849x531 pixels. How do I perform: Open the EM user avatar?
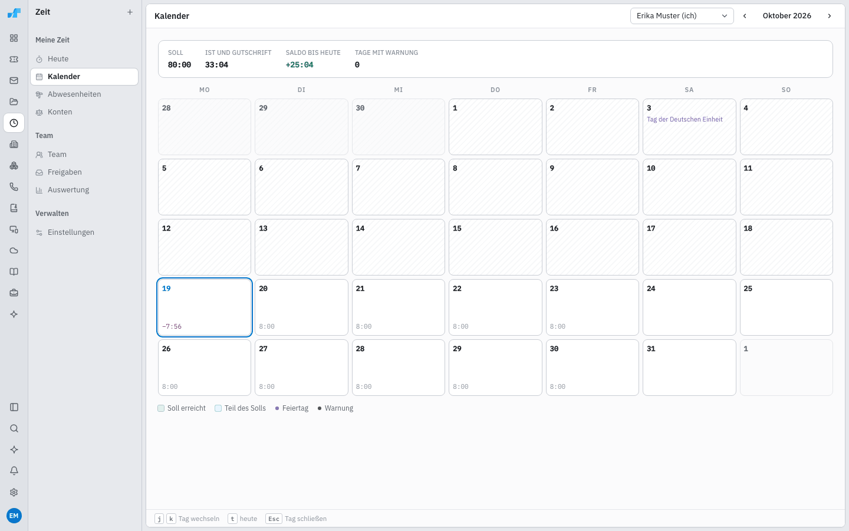click(x=14, y=516)
